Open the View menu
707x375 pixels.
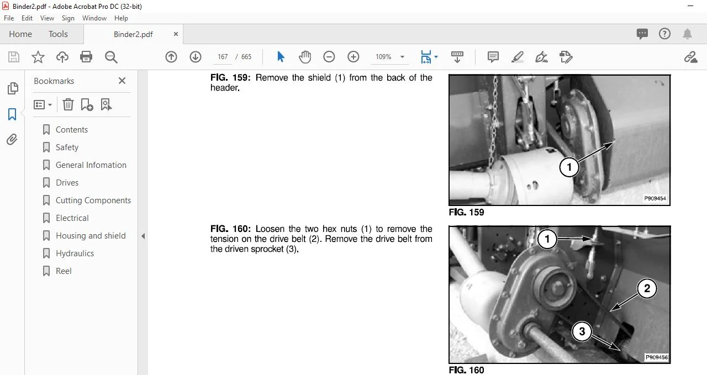point(47,18)
